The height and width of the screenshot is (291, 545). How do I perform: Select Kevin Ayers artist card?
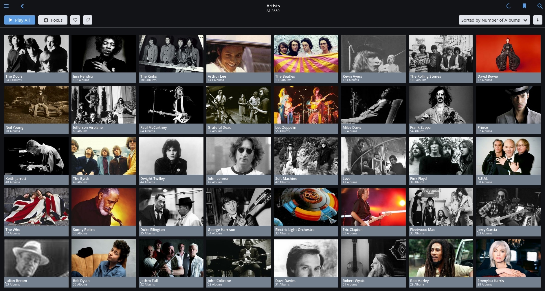click(373, 59)
